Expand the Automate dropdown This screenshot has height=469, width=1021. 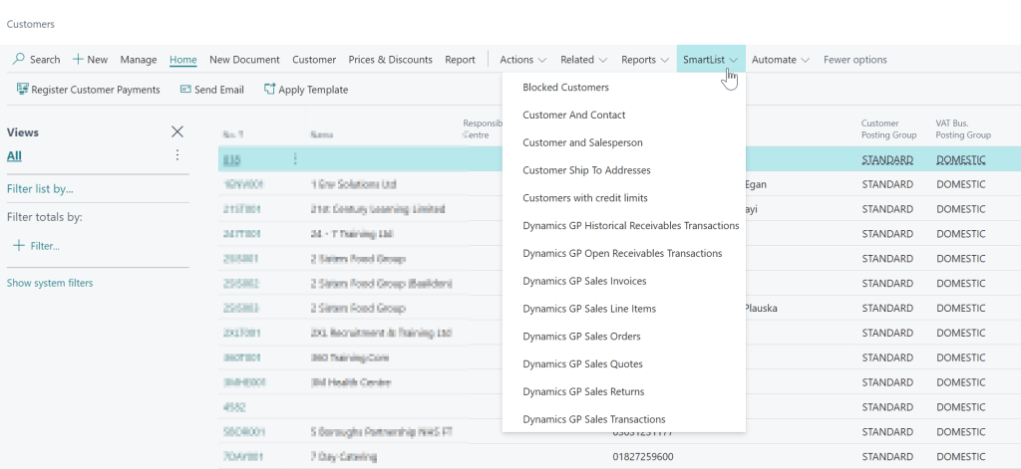780,60
